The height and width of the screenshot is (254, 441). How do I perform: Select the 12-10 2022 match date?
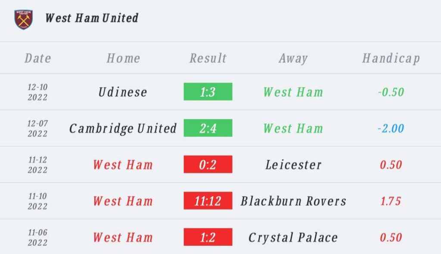pyautogui.click(x=38, y=92)
